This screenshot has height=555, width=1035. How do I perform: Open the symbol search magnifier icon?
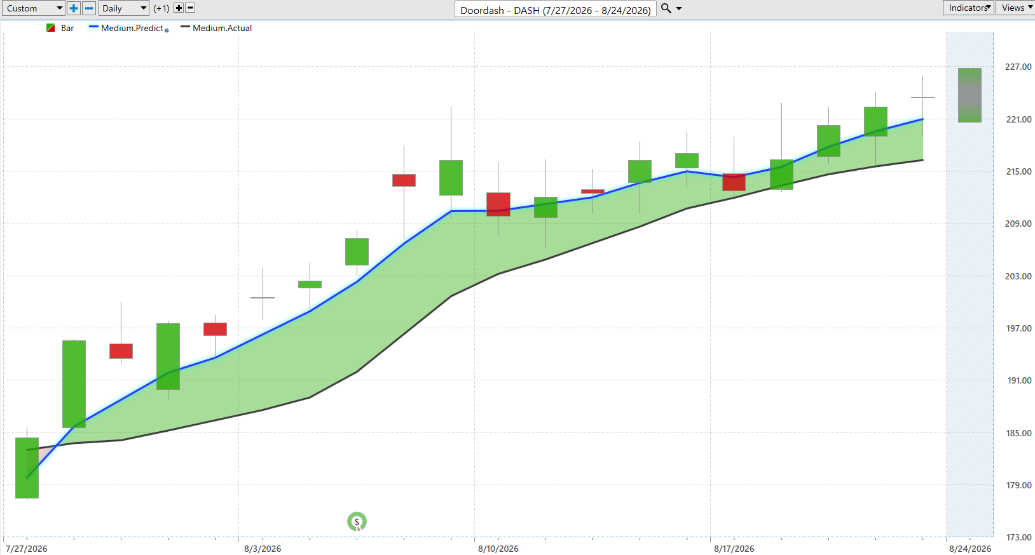click(x=666, y=8)
